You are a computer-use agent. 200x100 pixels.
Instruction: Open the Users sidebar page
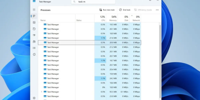pyautogui.click(x=34, y=42)
